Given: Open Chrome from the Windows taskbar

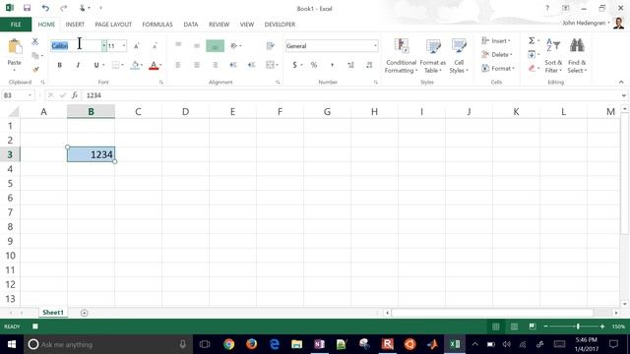Looking at the screenshot, I should 229,344.
